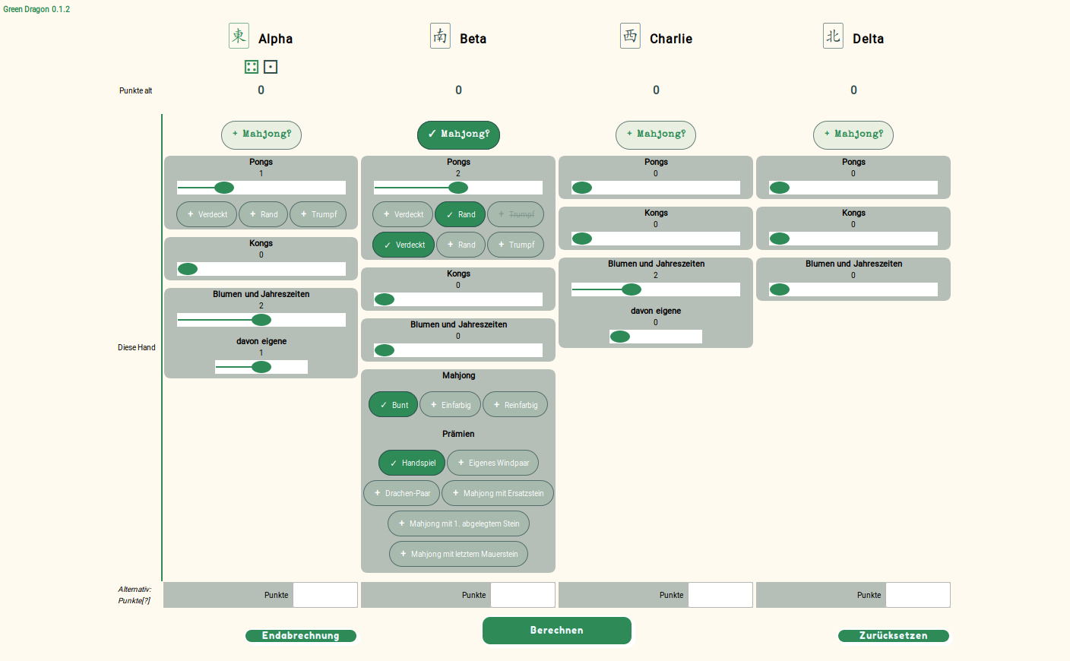The height and width of the screenshot is (661, 1070).
Task: Toggle Trumpf for Alpha's pong
Action: (x=318, y=214)
